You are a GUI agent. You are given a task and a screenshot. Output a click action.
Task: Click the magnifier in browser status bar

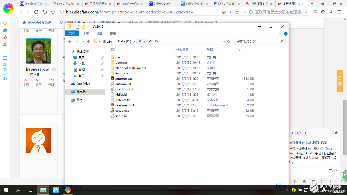[x=341, y=182]
